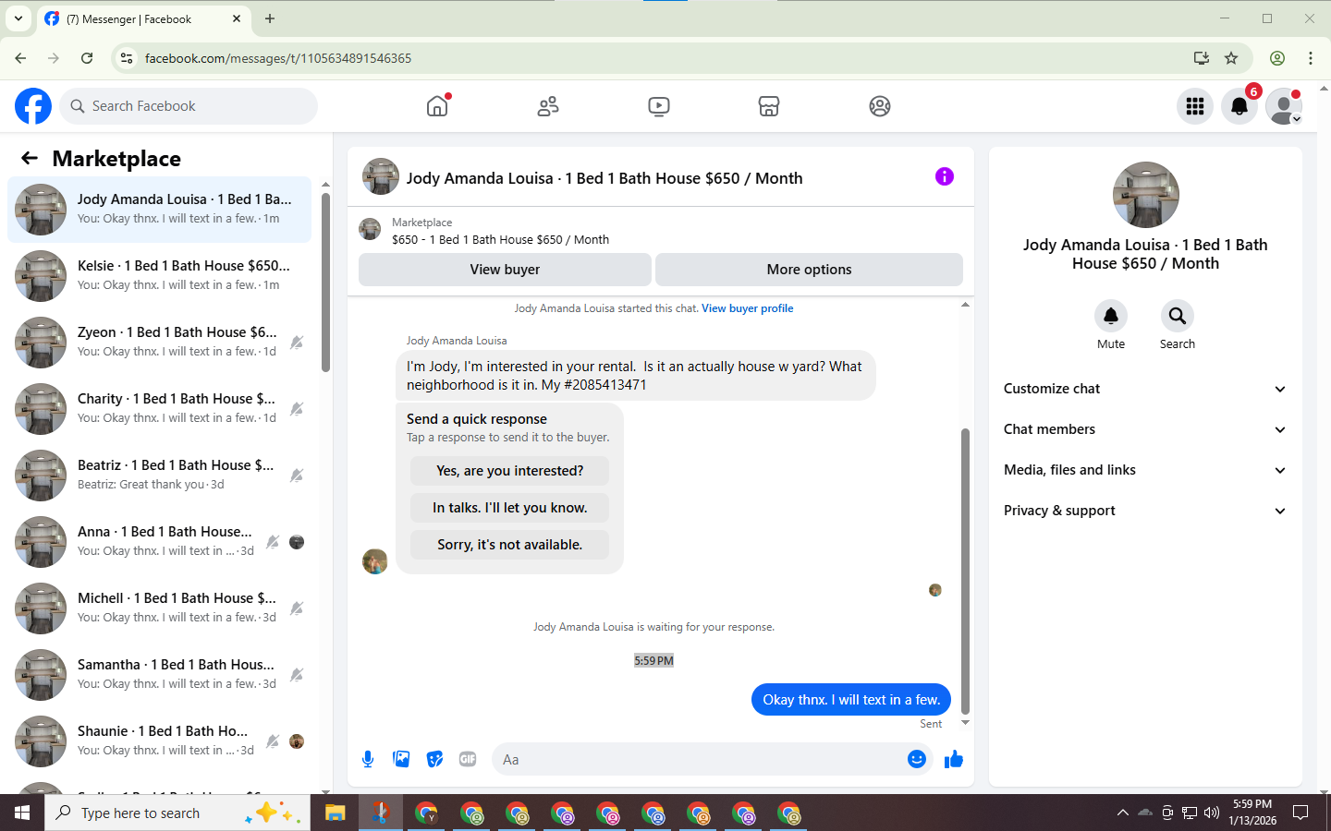Open Samantha conversation in list
Image resolution: width=1331 pixels, height=831 pixels.
[x=159, y=675]
